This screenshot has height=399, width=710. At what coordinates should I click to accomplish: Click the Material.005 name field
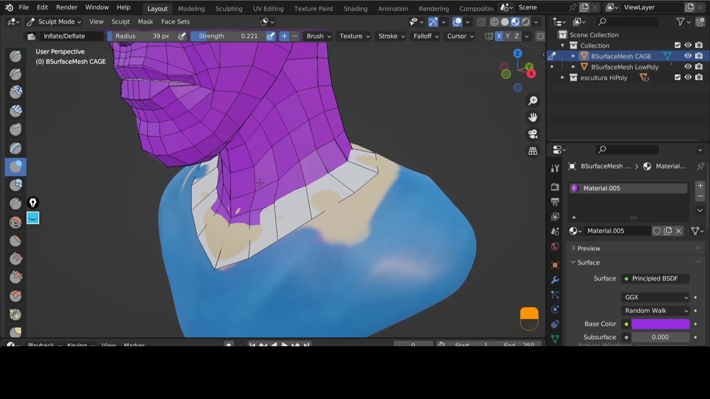pyautogui.click(x=617, y=231)
